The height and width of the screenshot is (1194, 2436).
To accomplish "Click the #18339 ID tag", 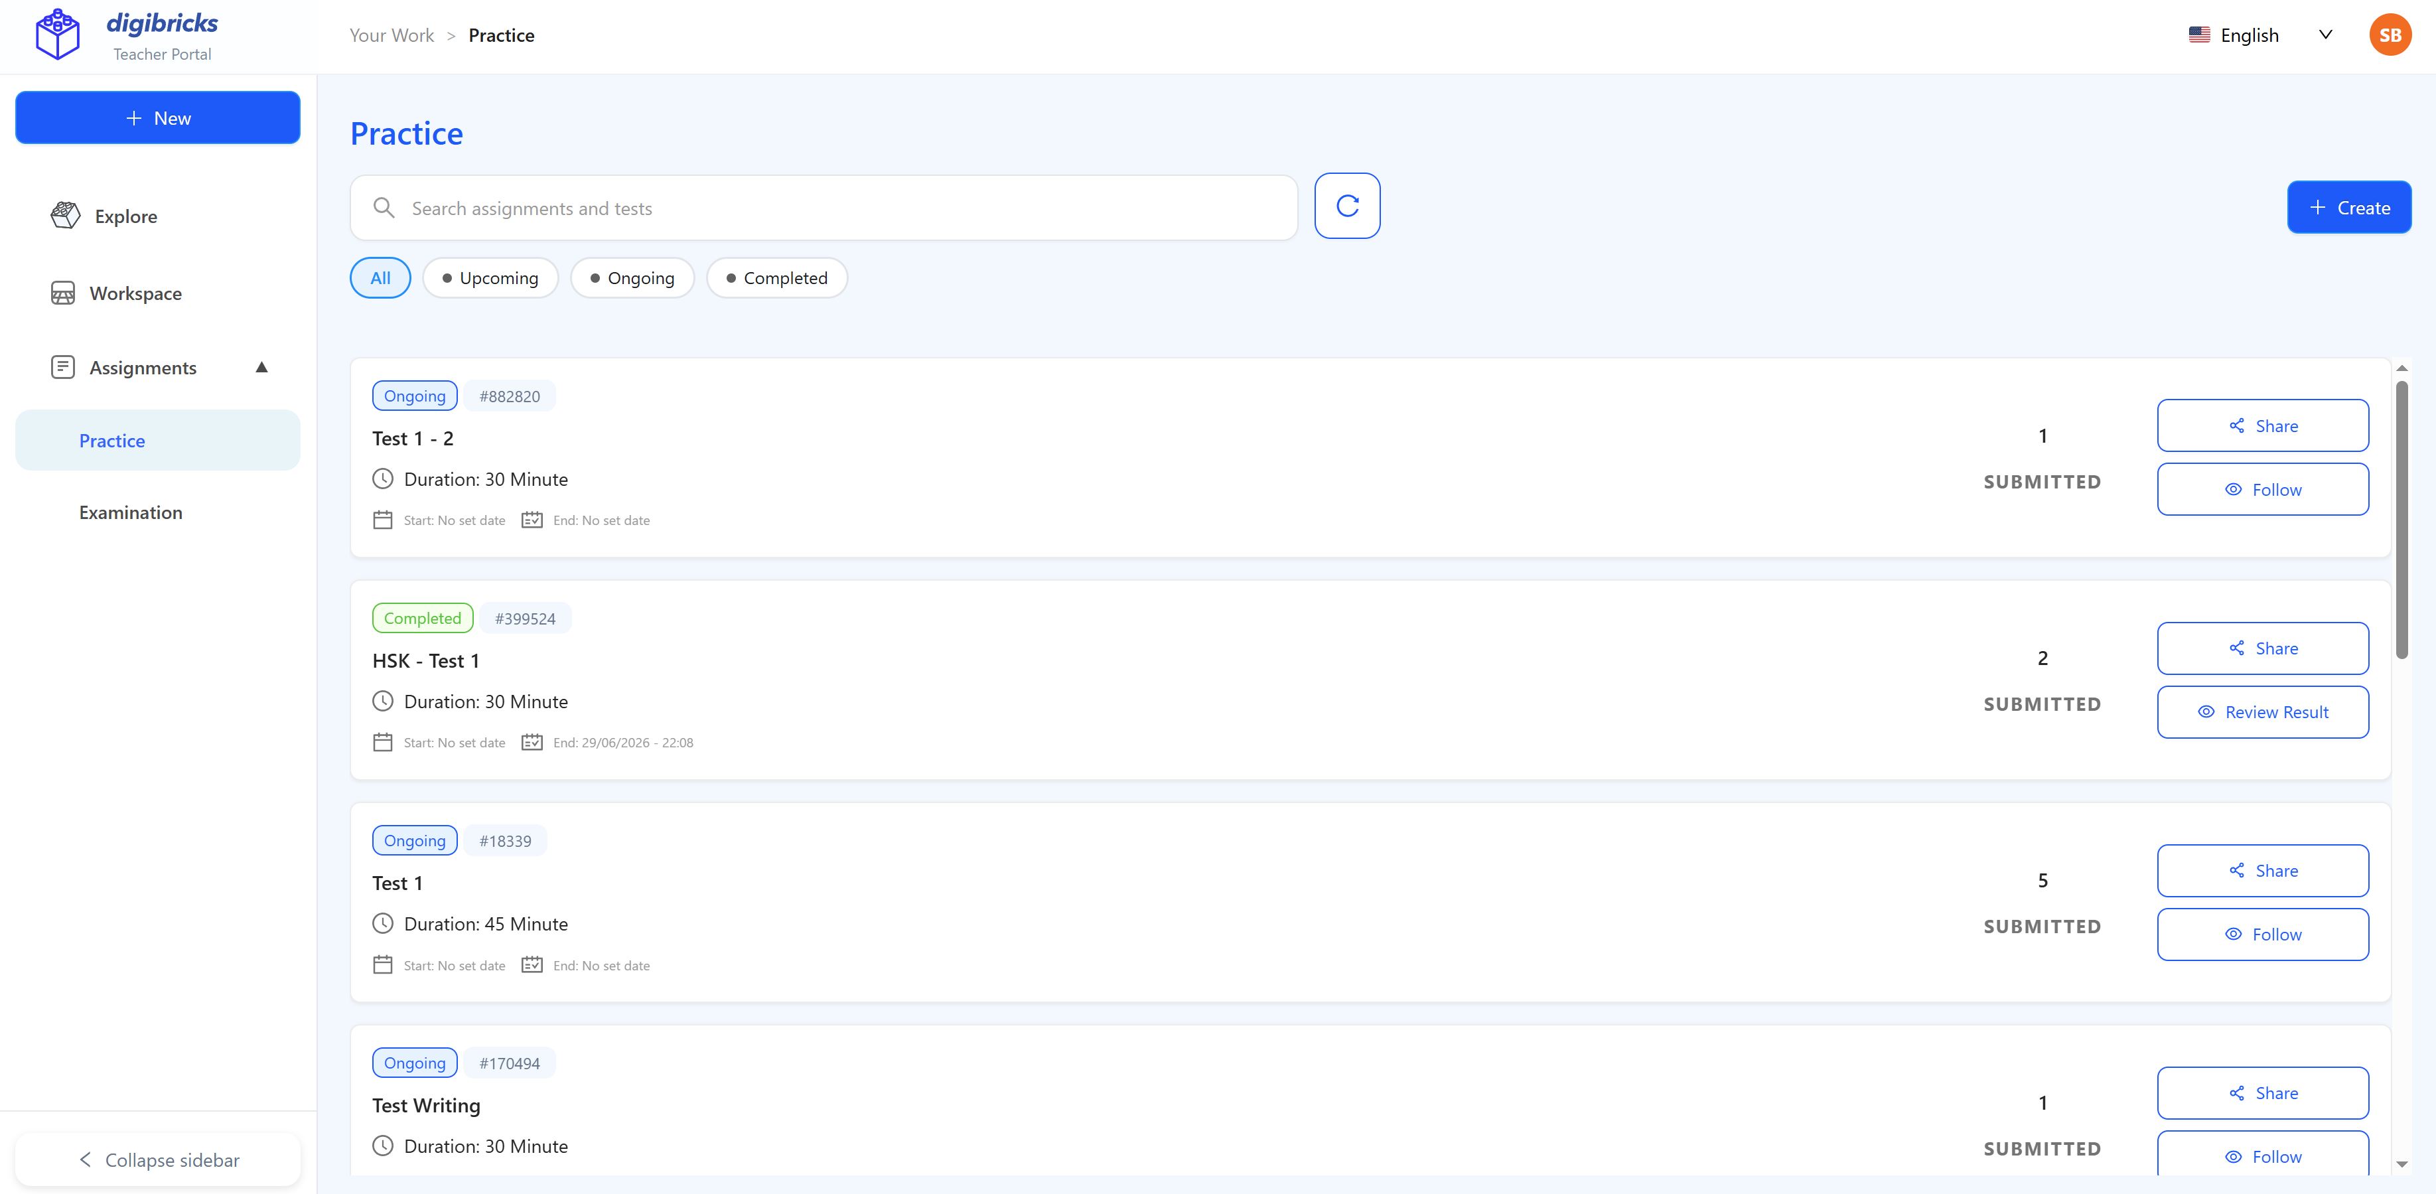I will pyautogui.click(x=505, y=840).
